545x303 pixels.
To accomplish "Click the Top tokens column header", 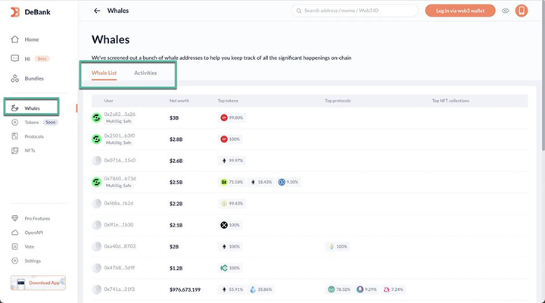I will [228, 101].
